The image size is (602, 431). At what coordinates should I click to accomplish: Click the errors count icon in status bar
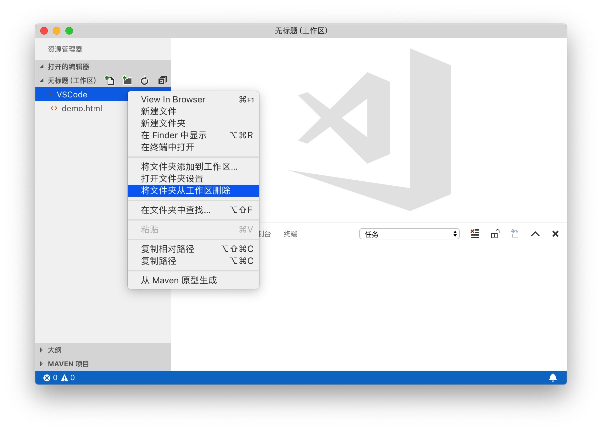[47, 378]
